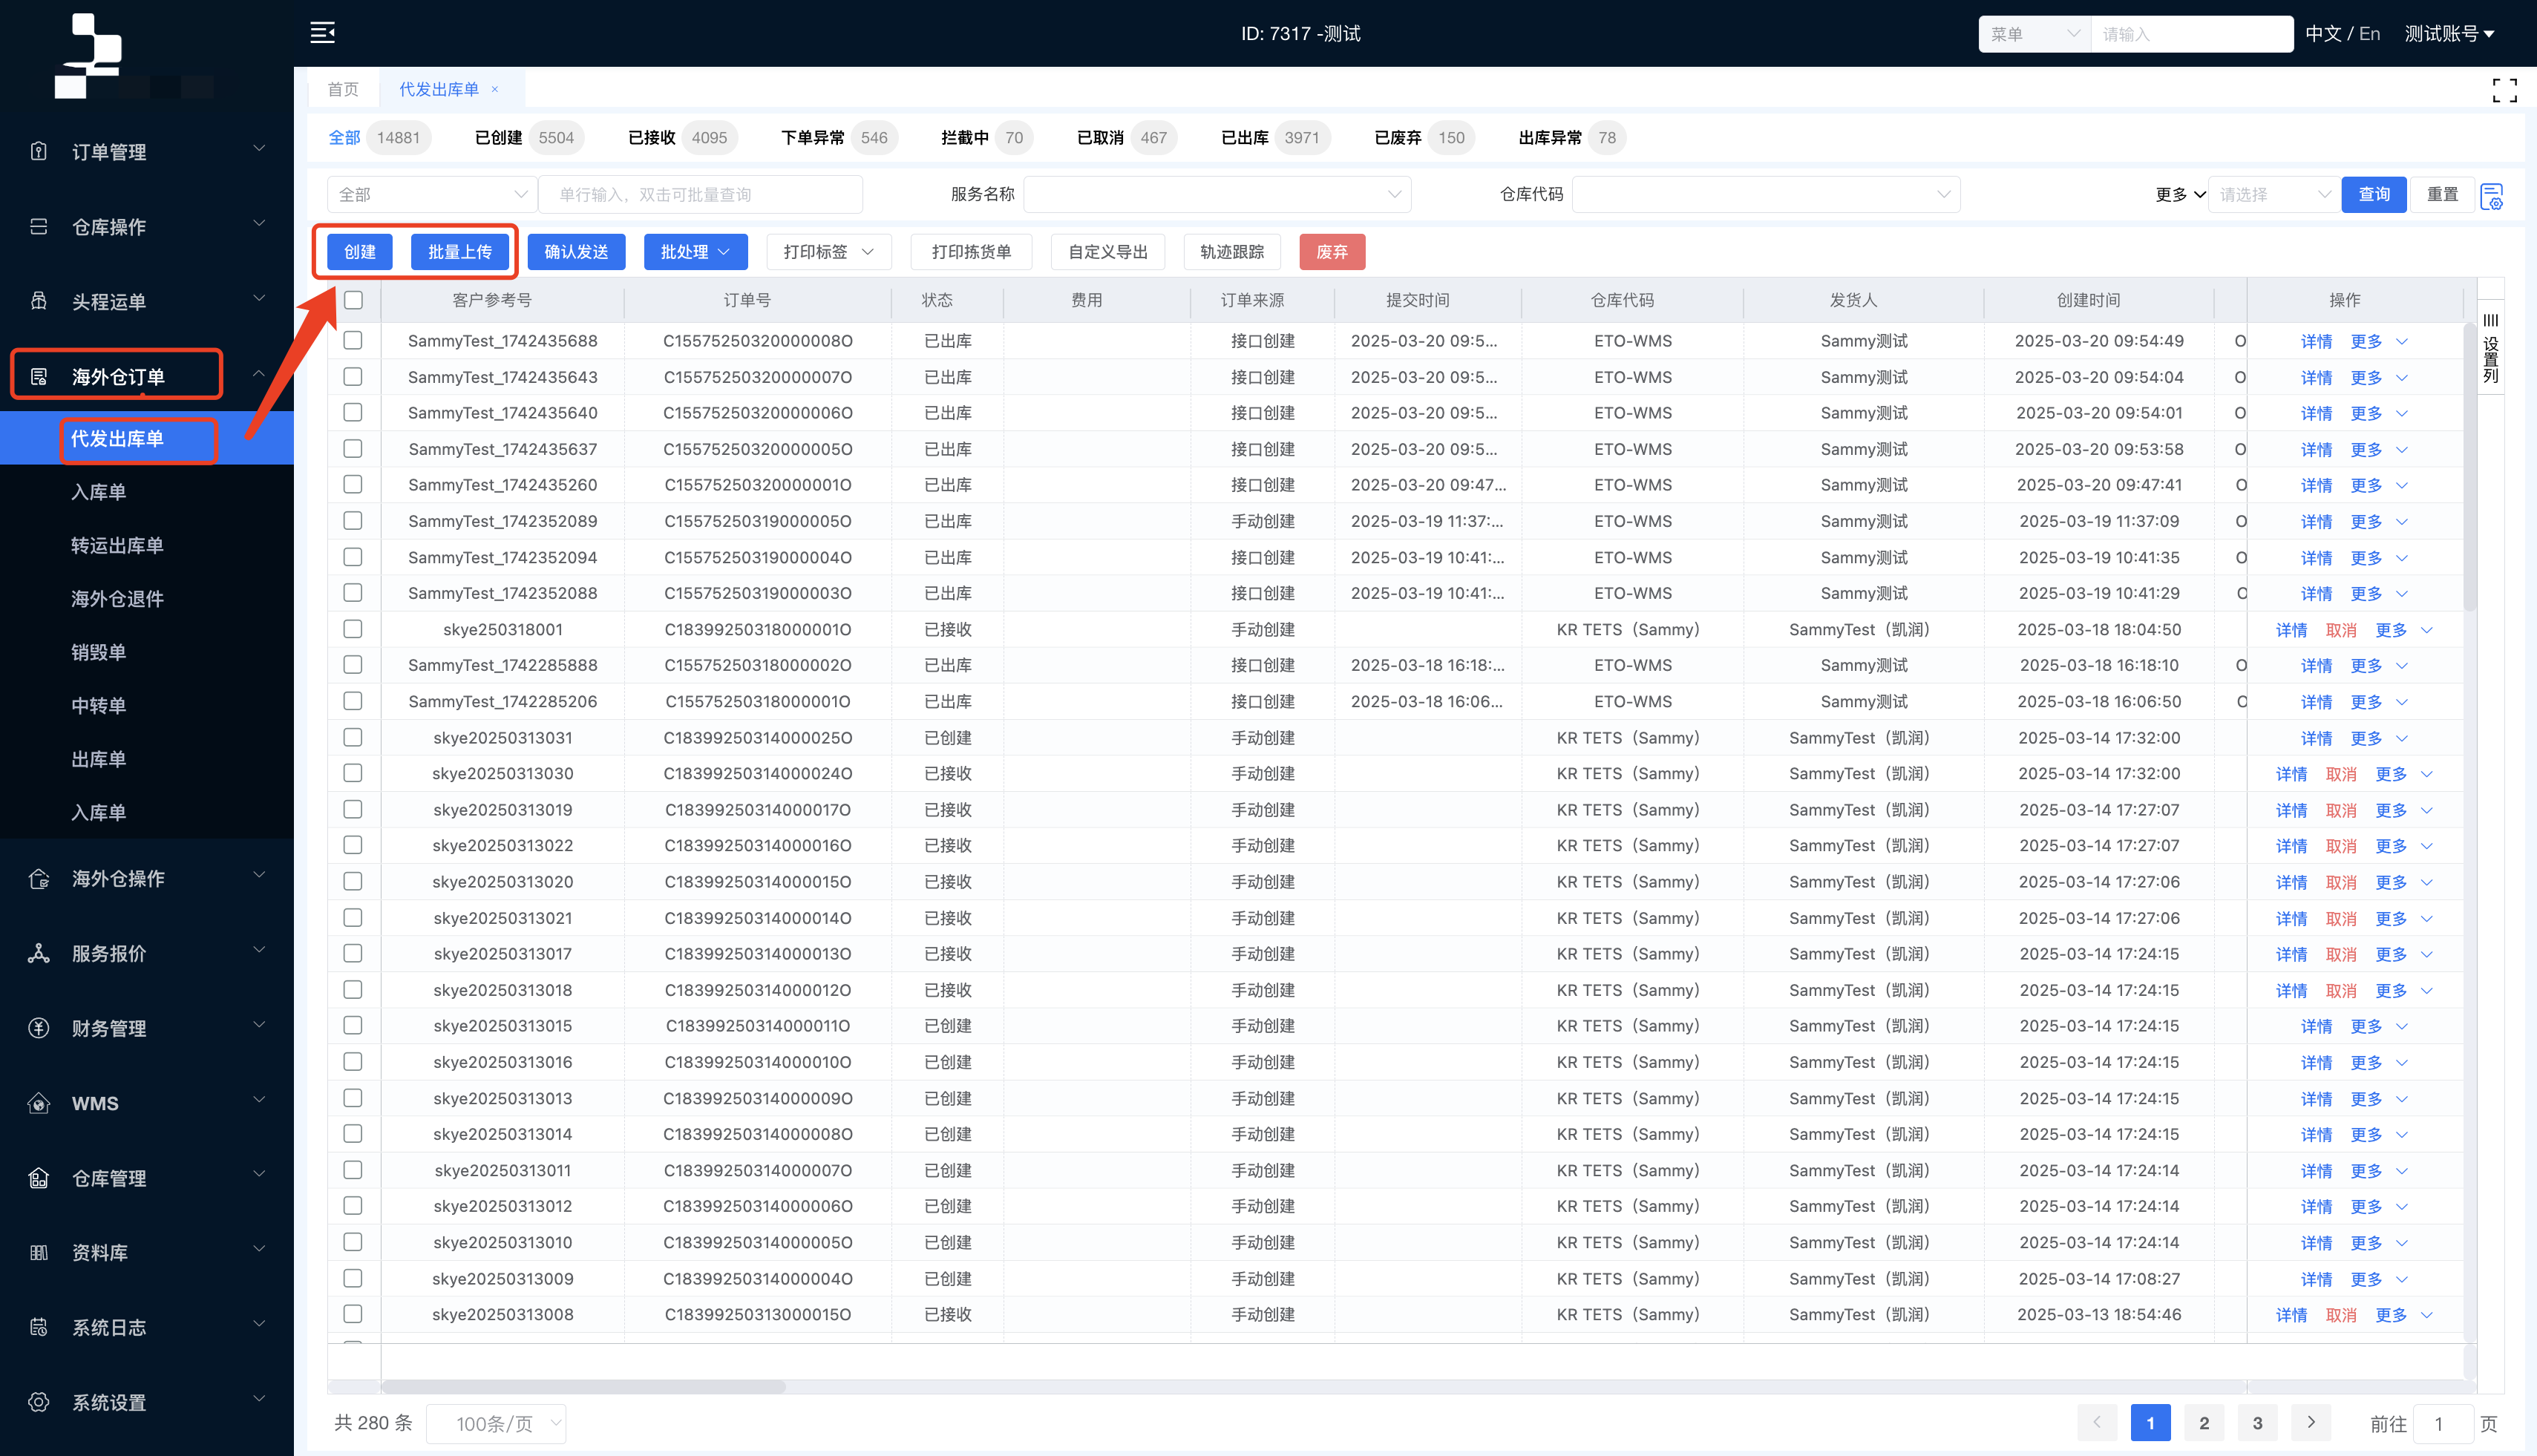Image resolution: width=2537 pixels, height=1456 pixels.
Task: Filter by 已出库 status tab
Action: (1275, 138)
